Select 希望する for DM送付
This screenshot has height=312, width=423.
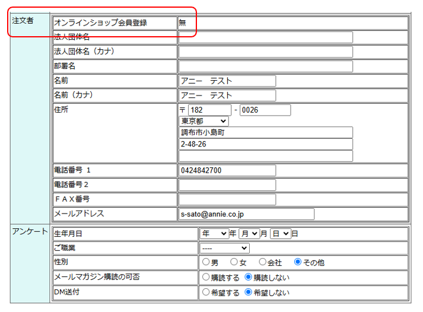(206, 292)
